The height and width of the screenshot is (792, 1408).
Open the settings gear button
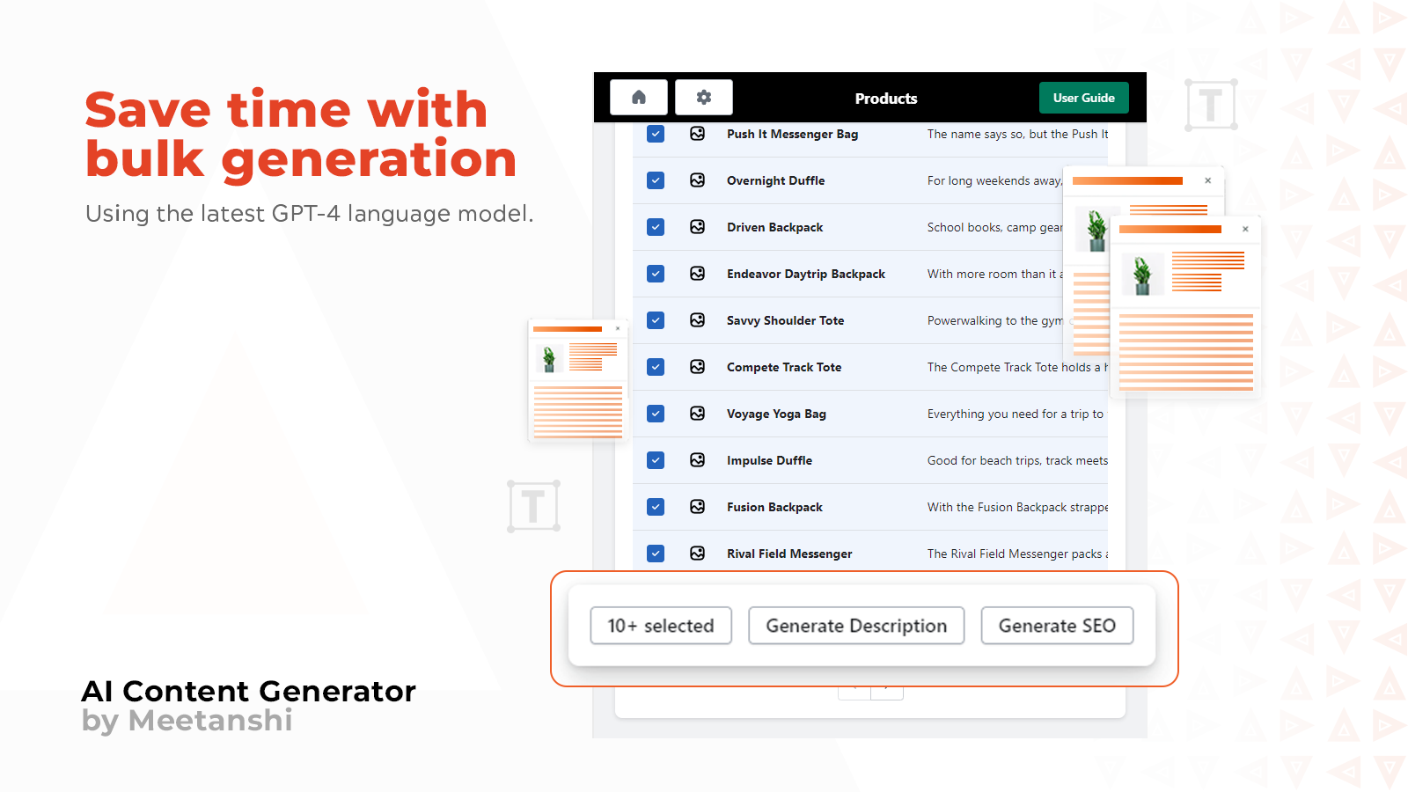pyautogui.click(x=704, y=98)
